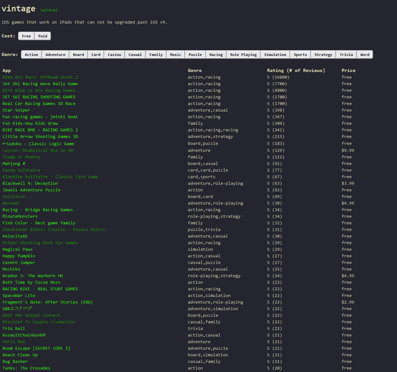397x372 pixels.
Task: Open the MinuteMonsters link
Action: tap(20, 216)
